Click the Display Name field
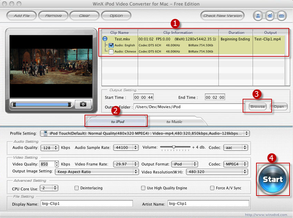The image size is (293, 218). (x=87, y=203)
